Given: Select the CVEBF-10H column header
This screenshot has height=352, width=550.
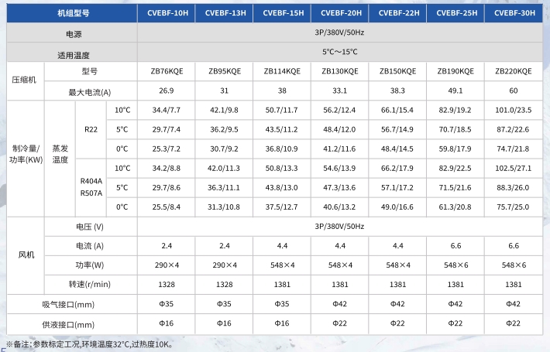Looking at the screenshot, I should (x=167, y=13).
